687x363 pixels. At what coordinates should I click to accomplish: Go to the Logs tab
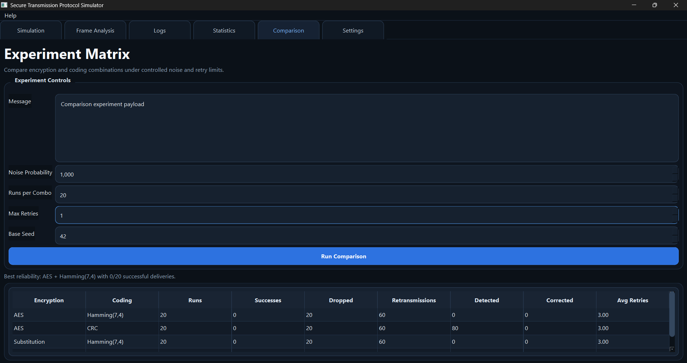160,30
